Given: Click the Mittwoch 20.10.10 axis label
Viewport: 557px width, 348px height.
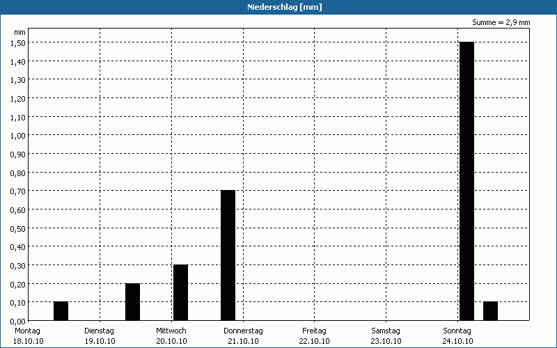Looking at the screenshot, I should pyautogui.click(x=171, y=336).
